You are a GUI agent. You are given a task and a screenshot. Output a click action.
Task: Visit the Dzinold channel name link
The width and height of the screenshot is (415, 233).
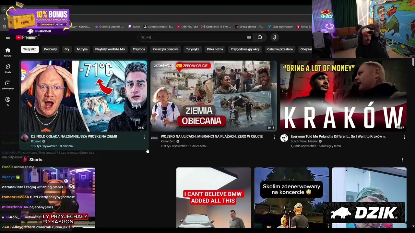[x=36, y=141]
